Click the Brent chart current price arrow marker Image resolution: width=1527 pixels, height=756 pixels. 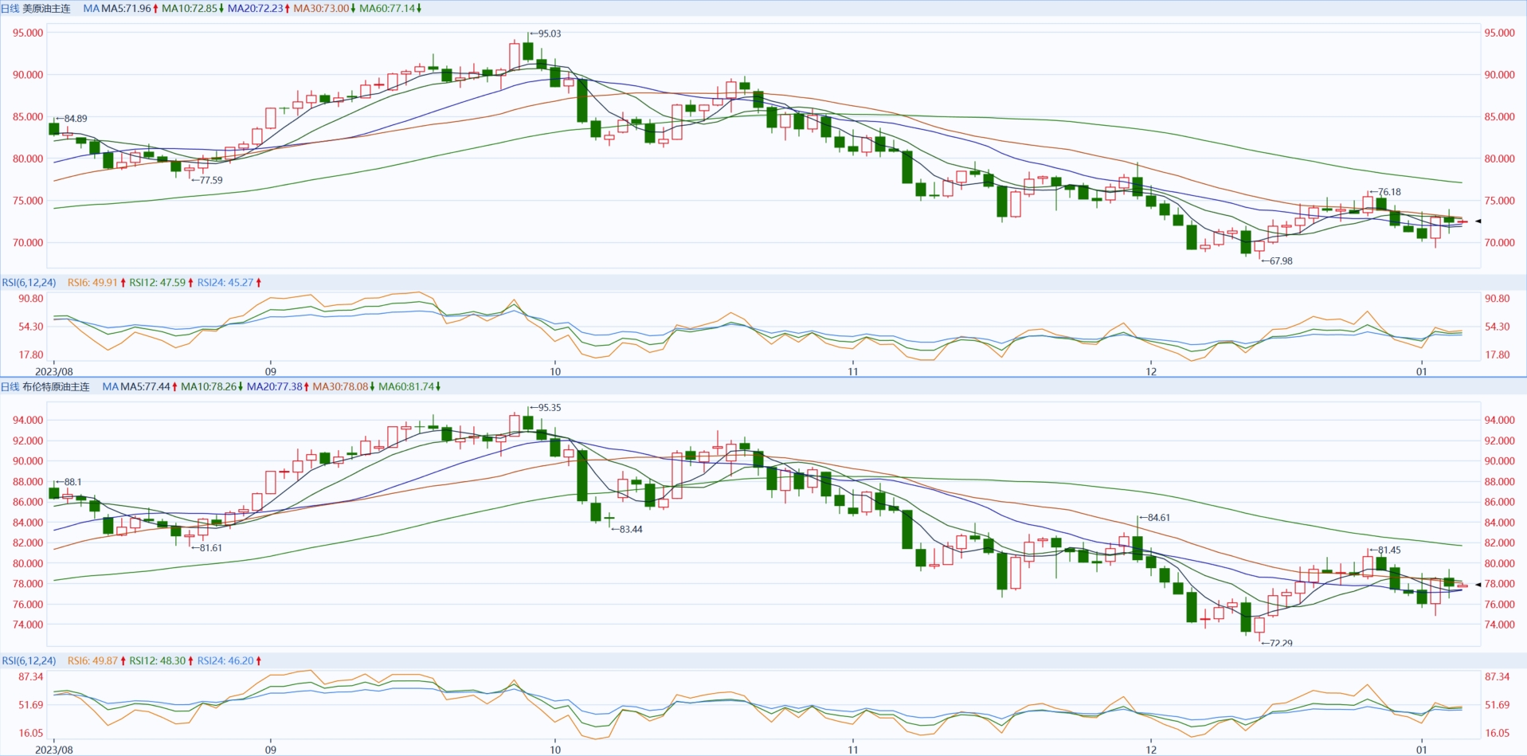pos(1478,585)
